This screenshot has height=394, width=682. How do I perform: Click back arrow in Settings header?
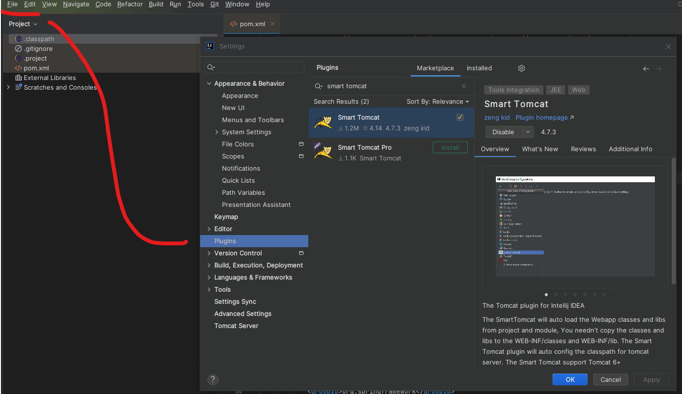tap(646, 69)
